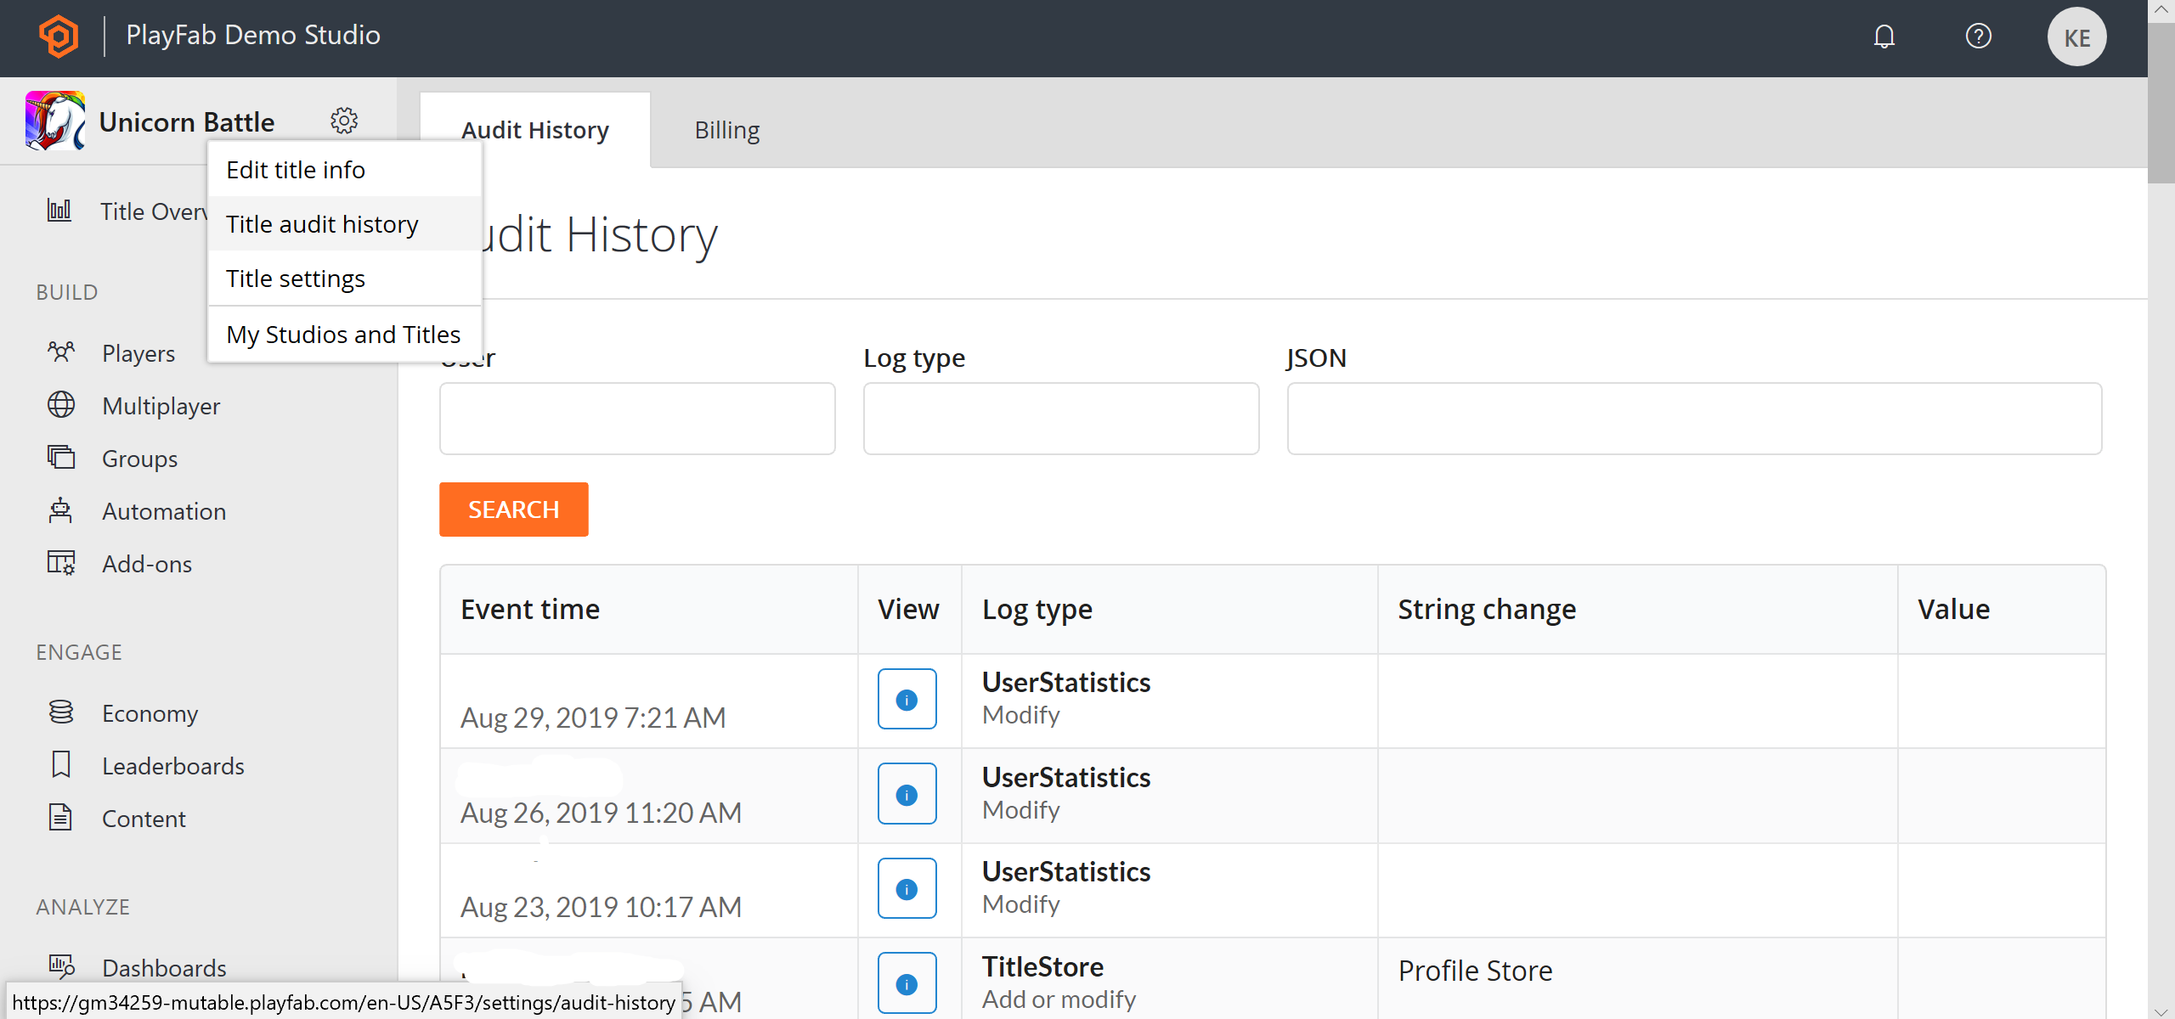Select the Edit title info menu item
2175x1019 pixels.
pyautogui.click(x=296, y=169)
